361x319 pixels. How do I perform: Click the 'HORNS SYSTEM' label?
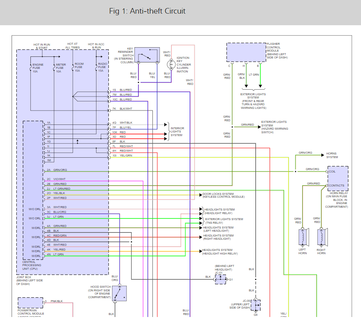332,155
